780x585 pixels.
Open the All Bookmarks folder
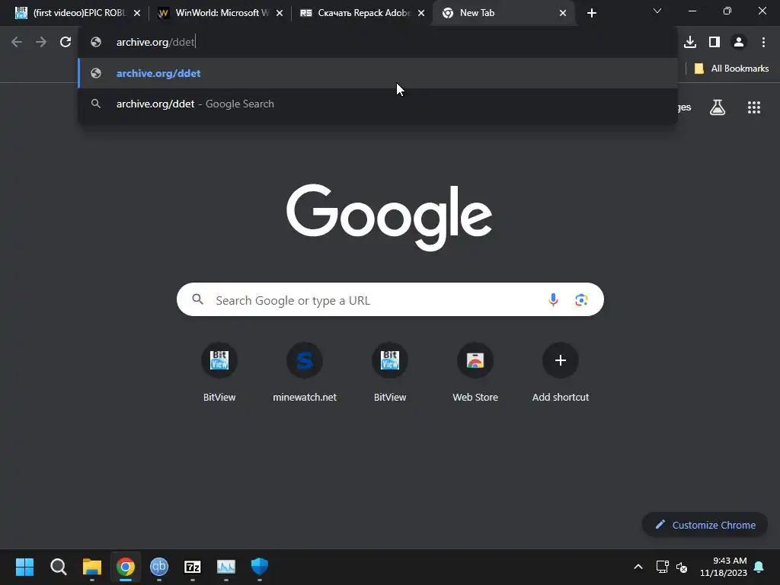point(731,69)
